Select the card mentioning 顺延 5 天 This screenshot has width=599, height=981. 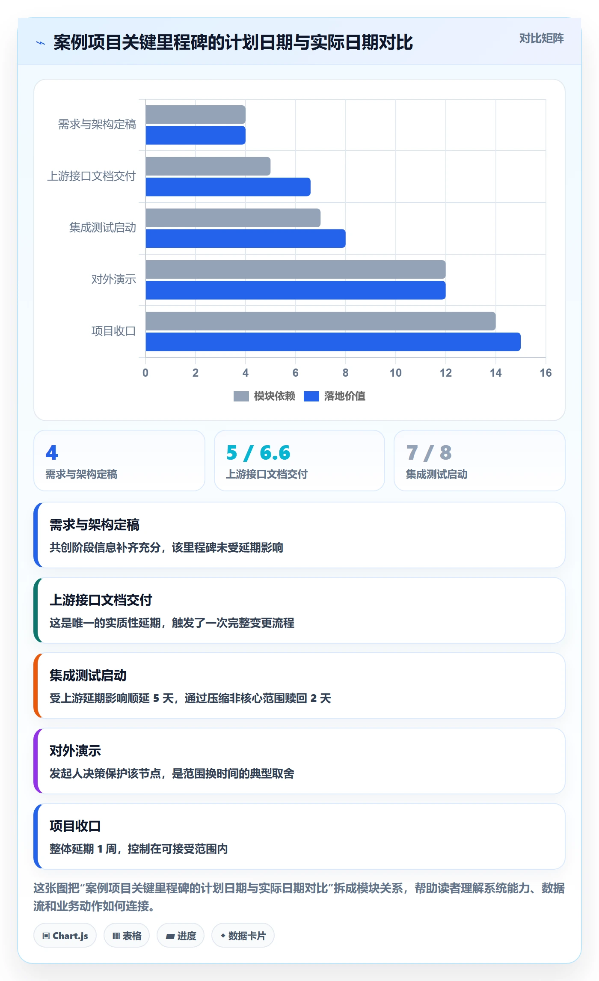coord(299,686)
